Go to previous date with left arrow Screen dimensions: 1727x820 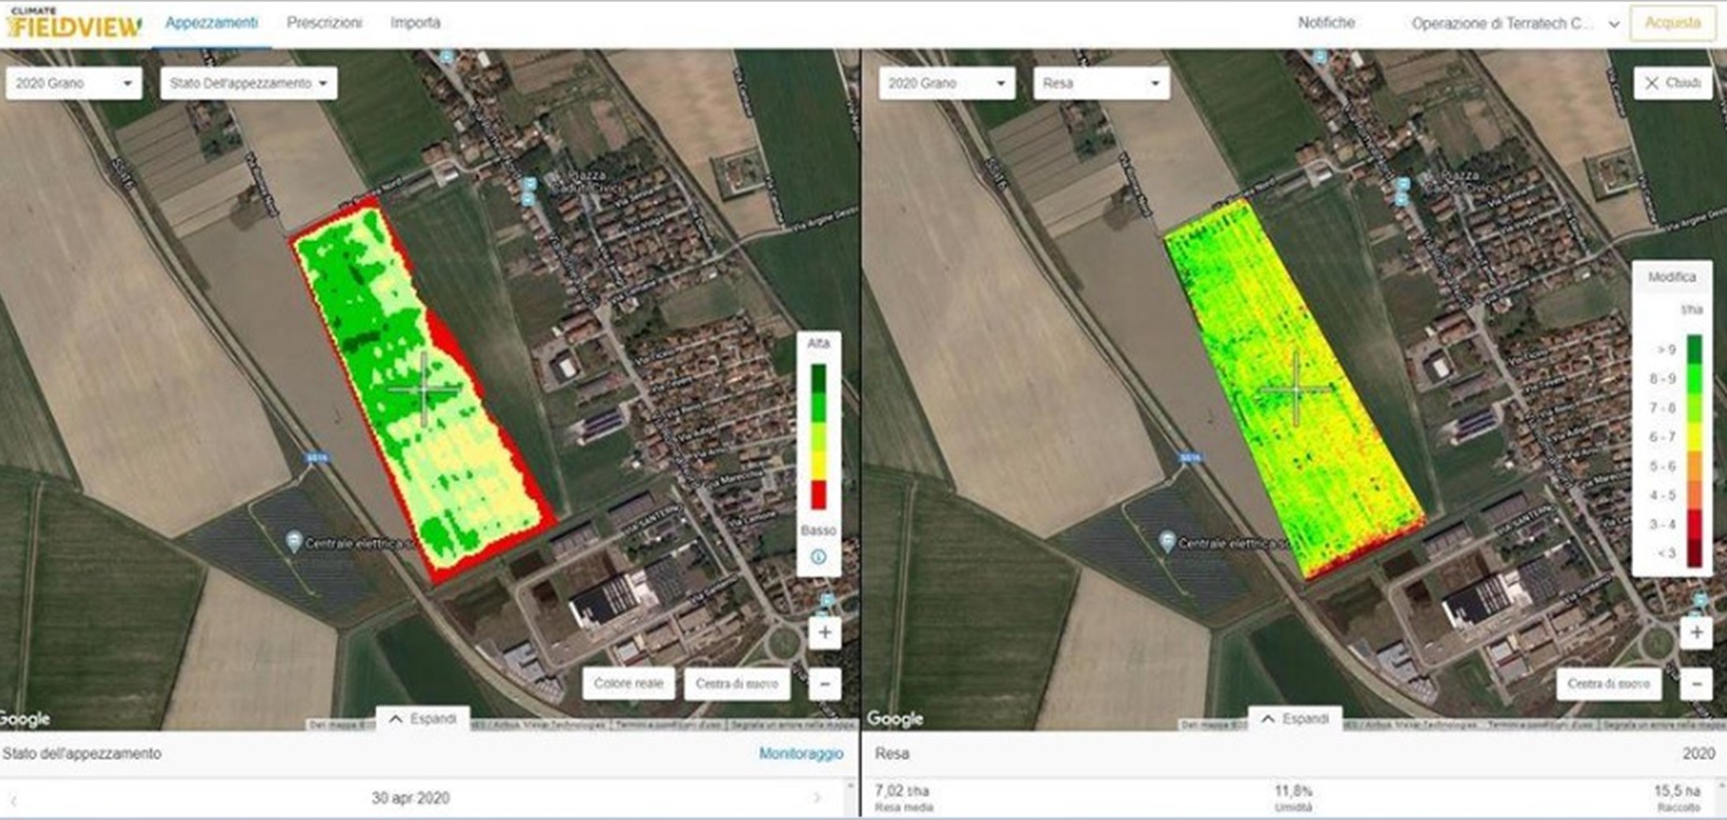13,799
